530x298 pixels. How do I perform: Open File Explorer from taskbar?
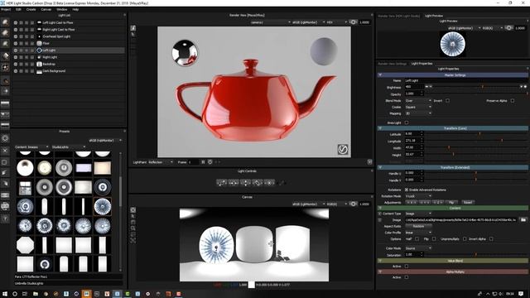(x=35, y=294)
